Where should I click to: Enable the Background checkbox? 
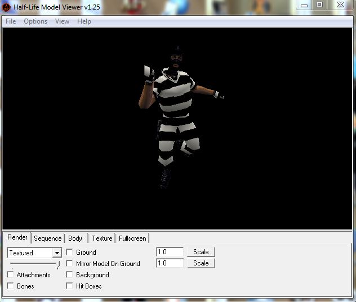click(70, 275)
